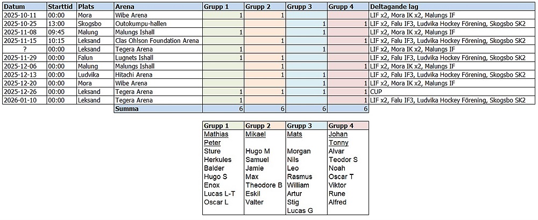
Task: Click the Starttid column header
Action: (61, 7)
